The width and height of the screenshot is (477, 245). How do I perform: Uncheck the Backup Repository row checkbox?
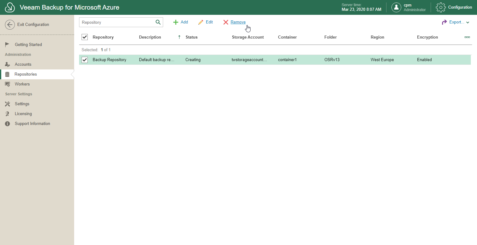(85, 60)
